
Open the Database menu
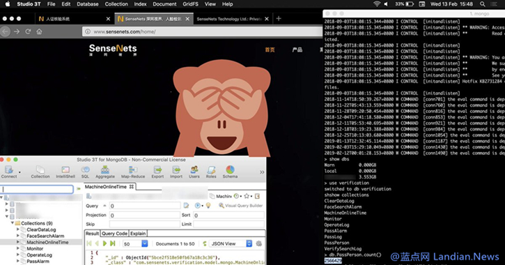[x=88, y=4]
